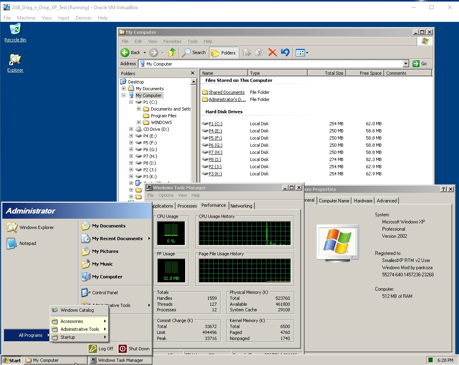Switch to Advanced tab in System Properties
Image resolution: width=459 pixels, height=365 pixels.
tap(387, 201)
